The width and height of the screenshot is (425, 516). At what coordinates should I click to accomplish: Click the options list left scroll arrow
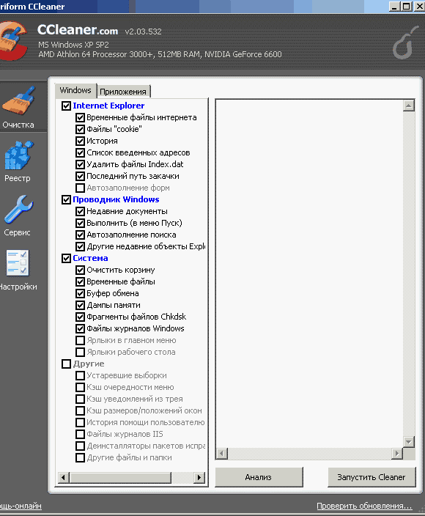coord(64,477)
